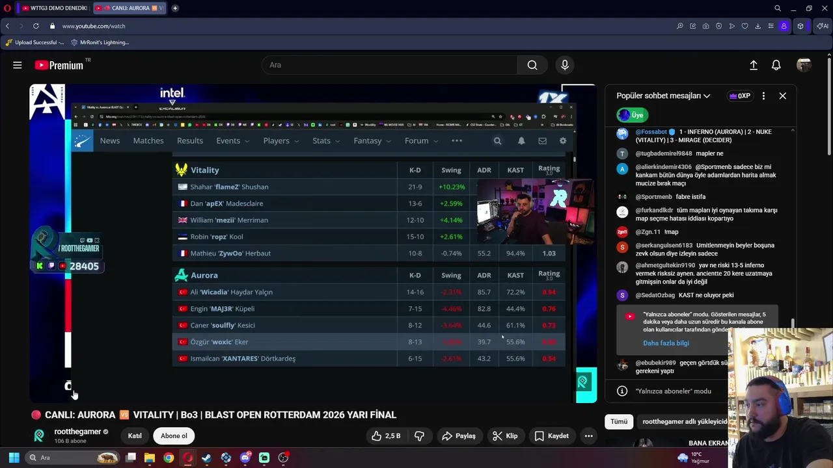Click the YouTube search input 'Ara'

(x=390, y=65)
